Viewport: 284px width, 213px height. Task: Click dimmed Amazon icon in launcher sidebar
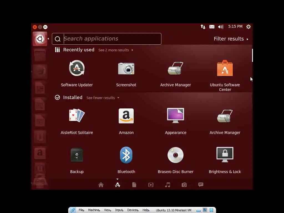coord(40,153)
